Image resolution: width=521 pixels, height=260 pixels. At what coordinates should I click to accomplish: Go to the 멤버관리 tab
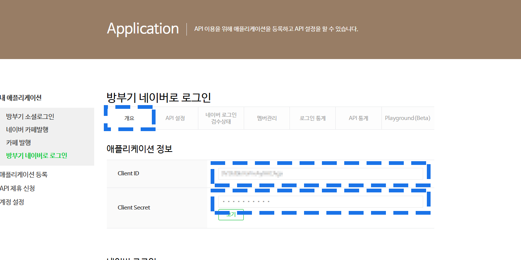pos(267,118)
